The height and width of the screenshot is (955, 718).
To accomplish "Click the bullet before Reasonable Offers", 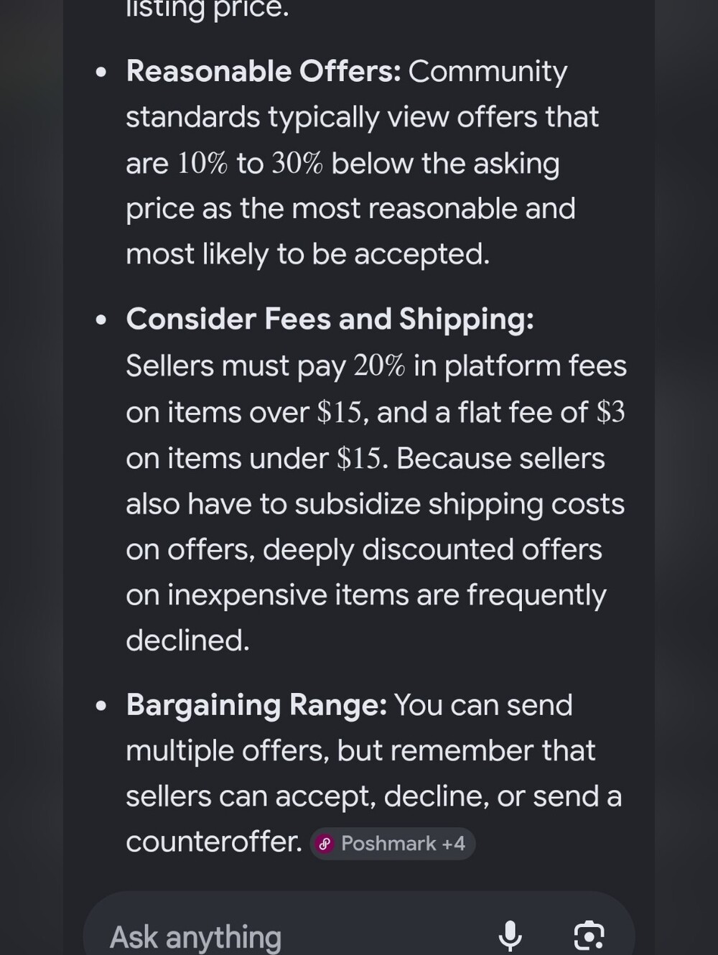I will [x=101, y=73].
